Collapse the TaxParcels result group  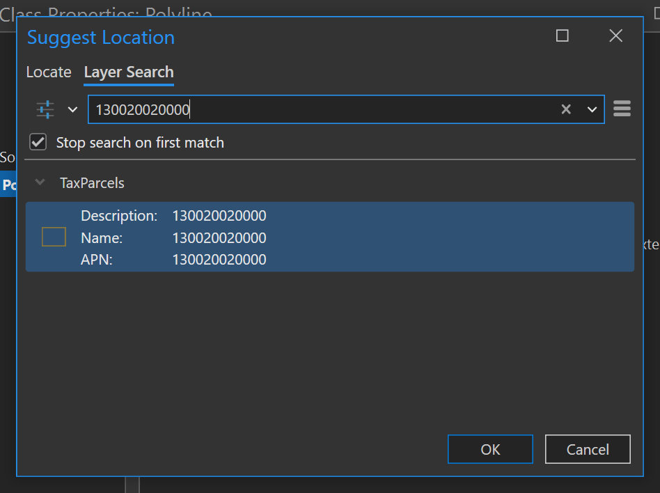click(40, 182)
